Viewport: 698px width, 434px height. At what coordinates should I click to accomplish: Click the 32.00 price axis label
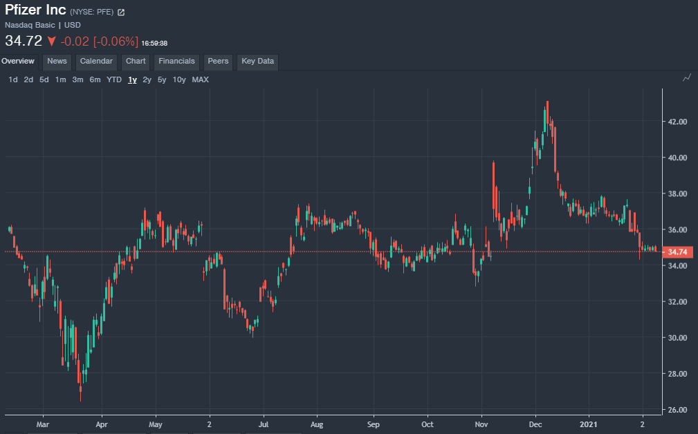coord(677,301)
